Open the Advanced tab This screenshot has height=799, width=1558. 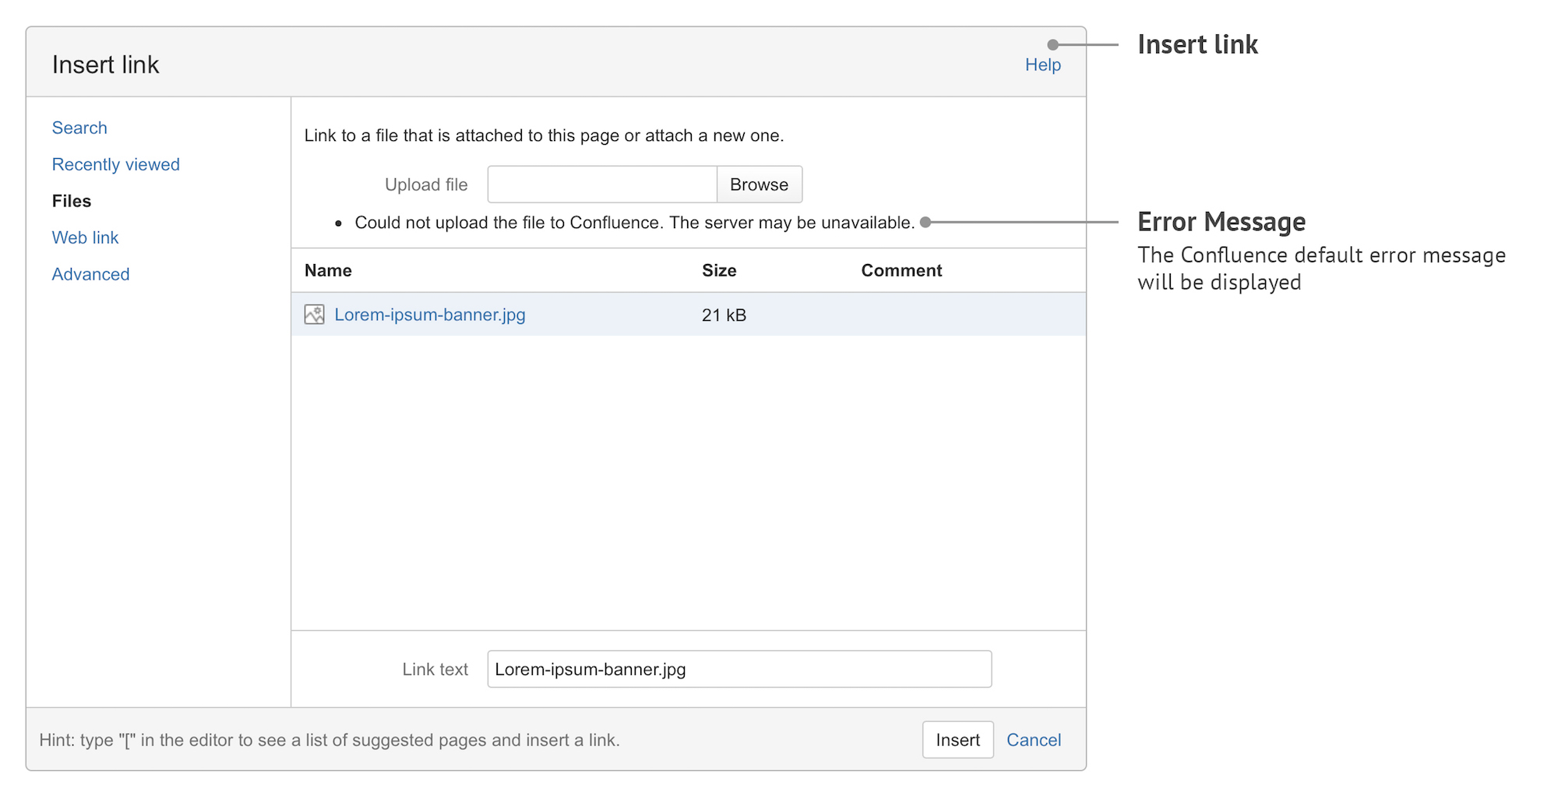(90, 274)
